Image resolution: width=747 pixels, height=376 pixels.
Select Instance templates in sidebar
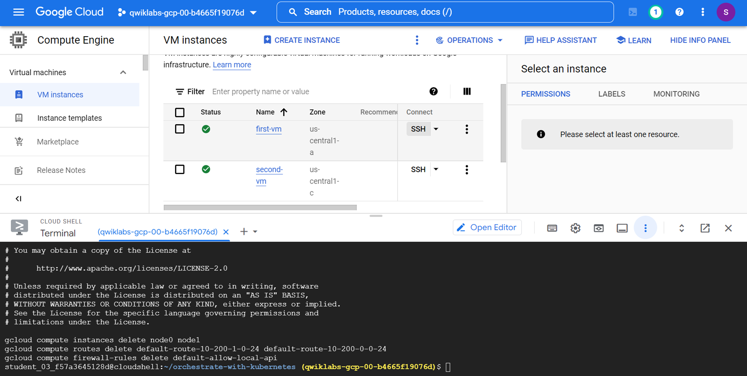click(70, 118)
